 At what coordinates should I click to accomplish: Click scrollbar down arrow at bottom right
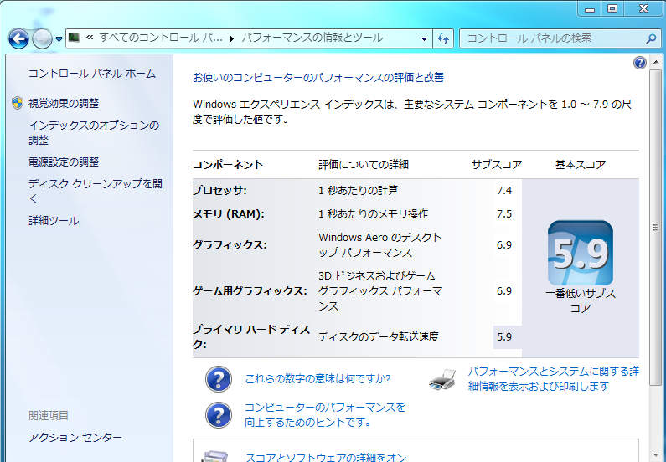[x=655, y=456]
